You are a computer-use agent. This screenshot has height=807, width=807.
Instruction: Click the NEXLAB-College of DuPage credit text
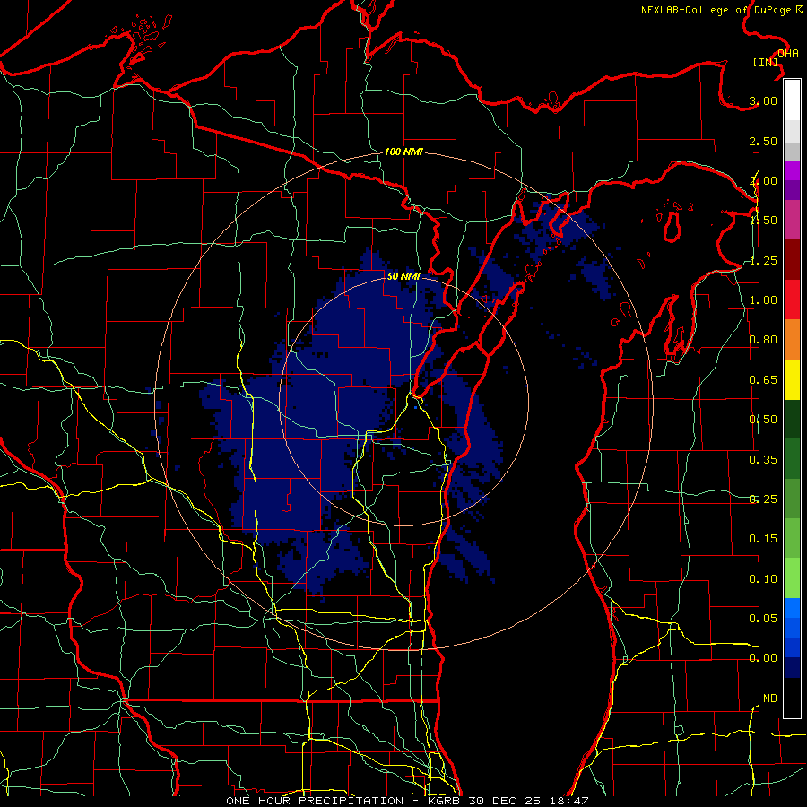click(722, 10)
